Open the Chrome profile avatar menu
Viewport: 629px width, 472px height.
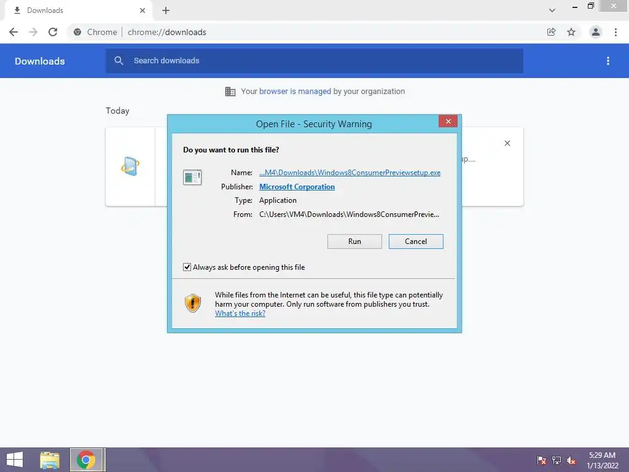pyautogui.click(x=596, y=32)
